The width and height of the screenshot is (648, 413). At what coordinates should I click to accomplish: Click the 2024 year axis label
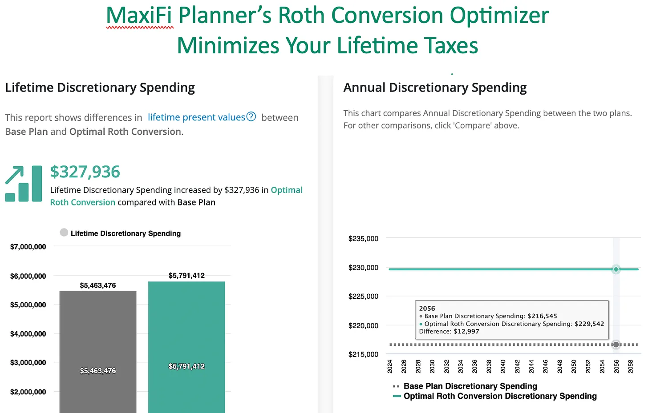[x=390, y=366]
